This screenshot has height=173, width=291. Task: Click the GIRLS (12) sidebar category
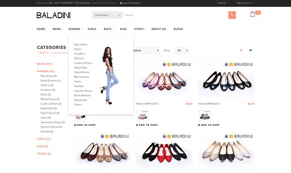tap(44, 139)
